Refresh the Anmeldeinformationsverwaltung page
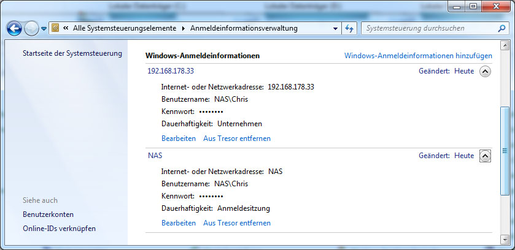 pyautogui.click(x=349, y=29)
